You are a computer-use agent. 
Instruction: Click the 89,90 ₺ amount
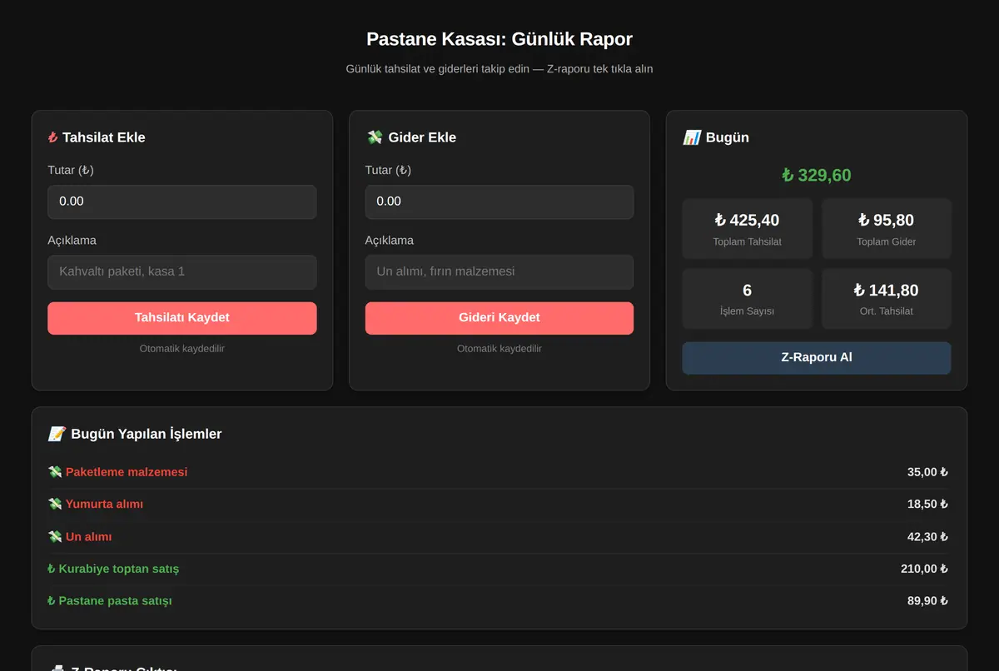[928, 601]
